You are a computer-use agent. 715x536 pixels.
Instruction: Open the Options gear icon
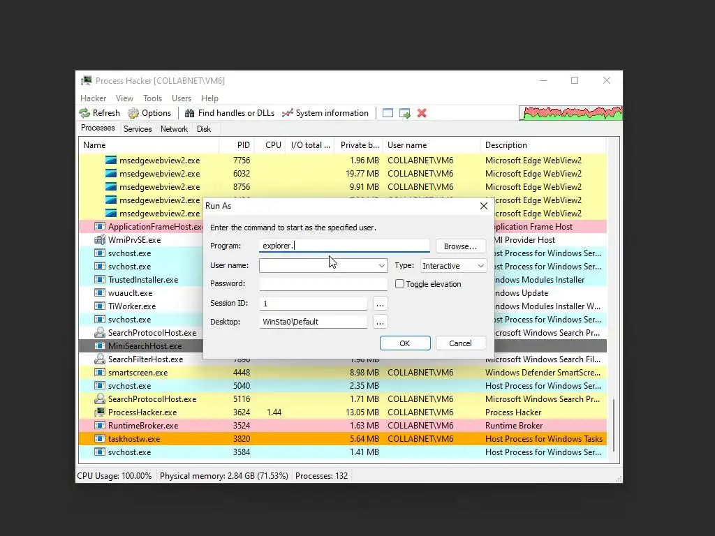[133, 113]
